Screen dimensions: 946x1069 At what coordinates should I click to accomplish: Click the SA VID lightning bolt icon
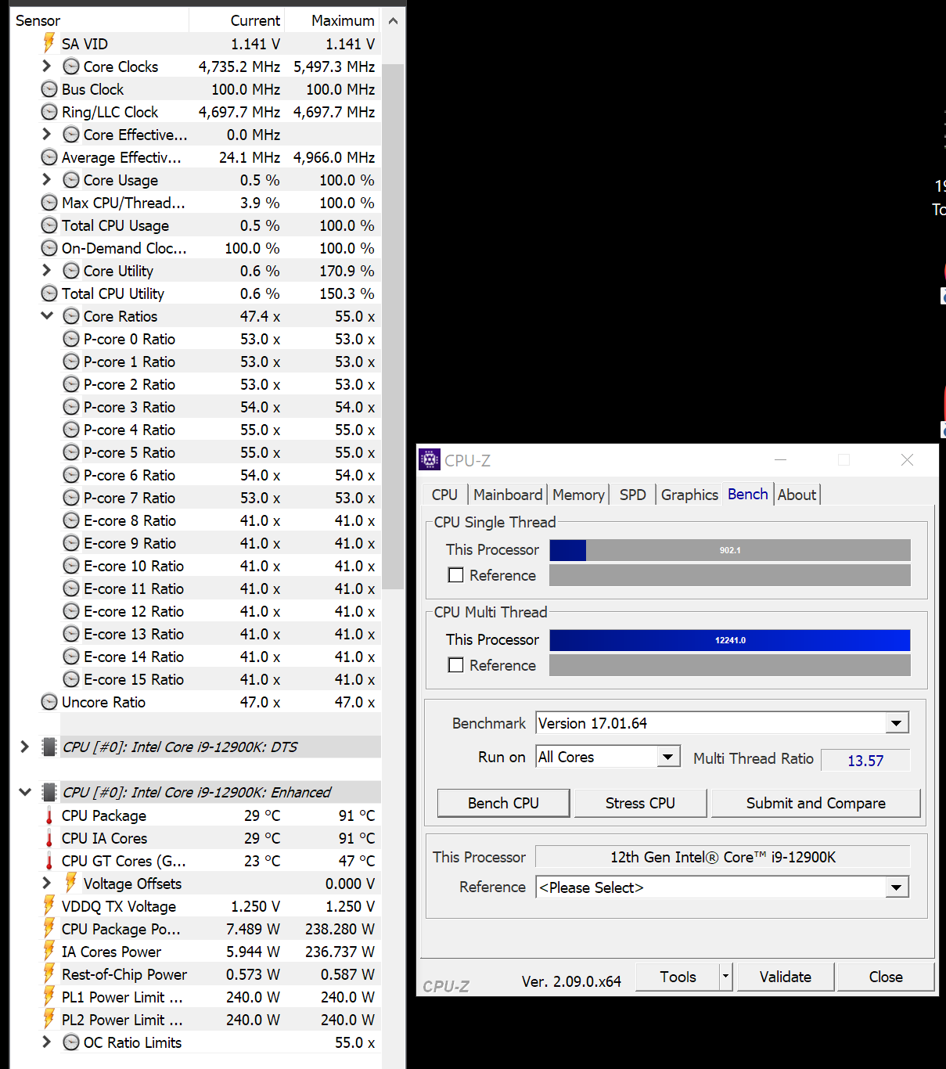49,43
